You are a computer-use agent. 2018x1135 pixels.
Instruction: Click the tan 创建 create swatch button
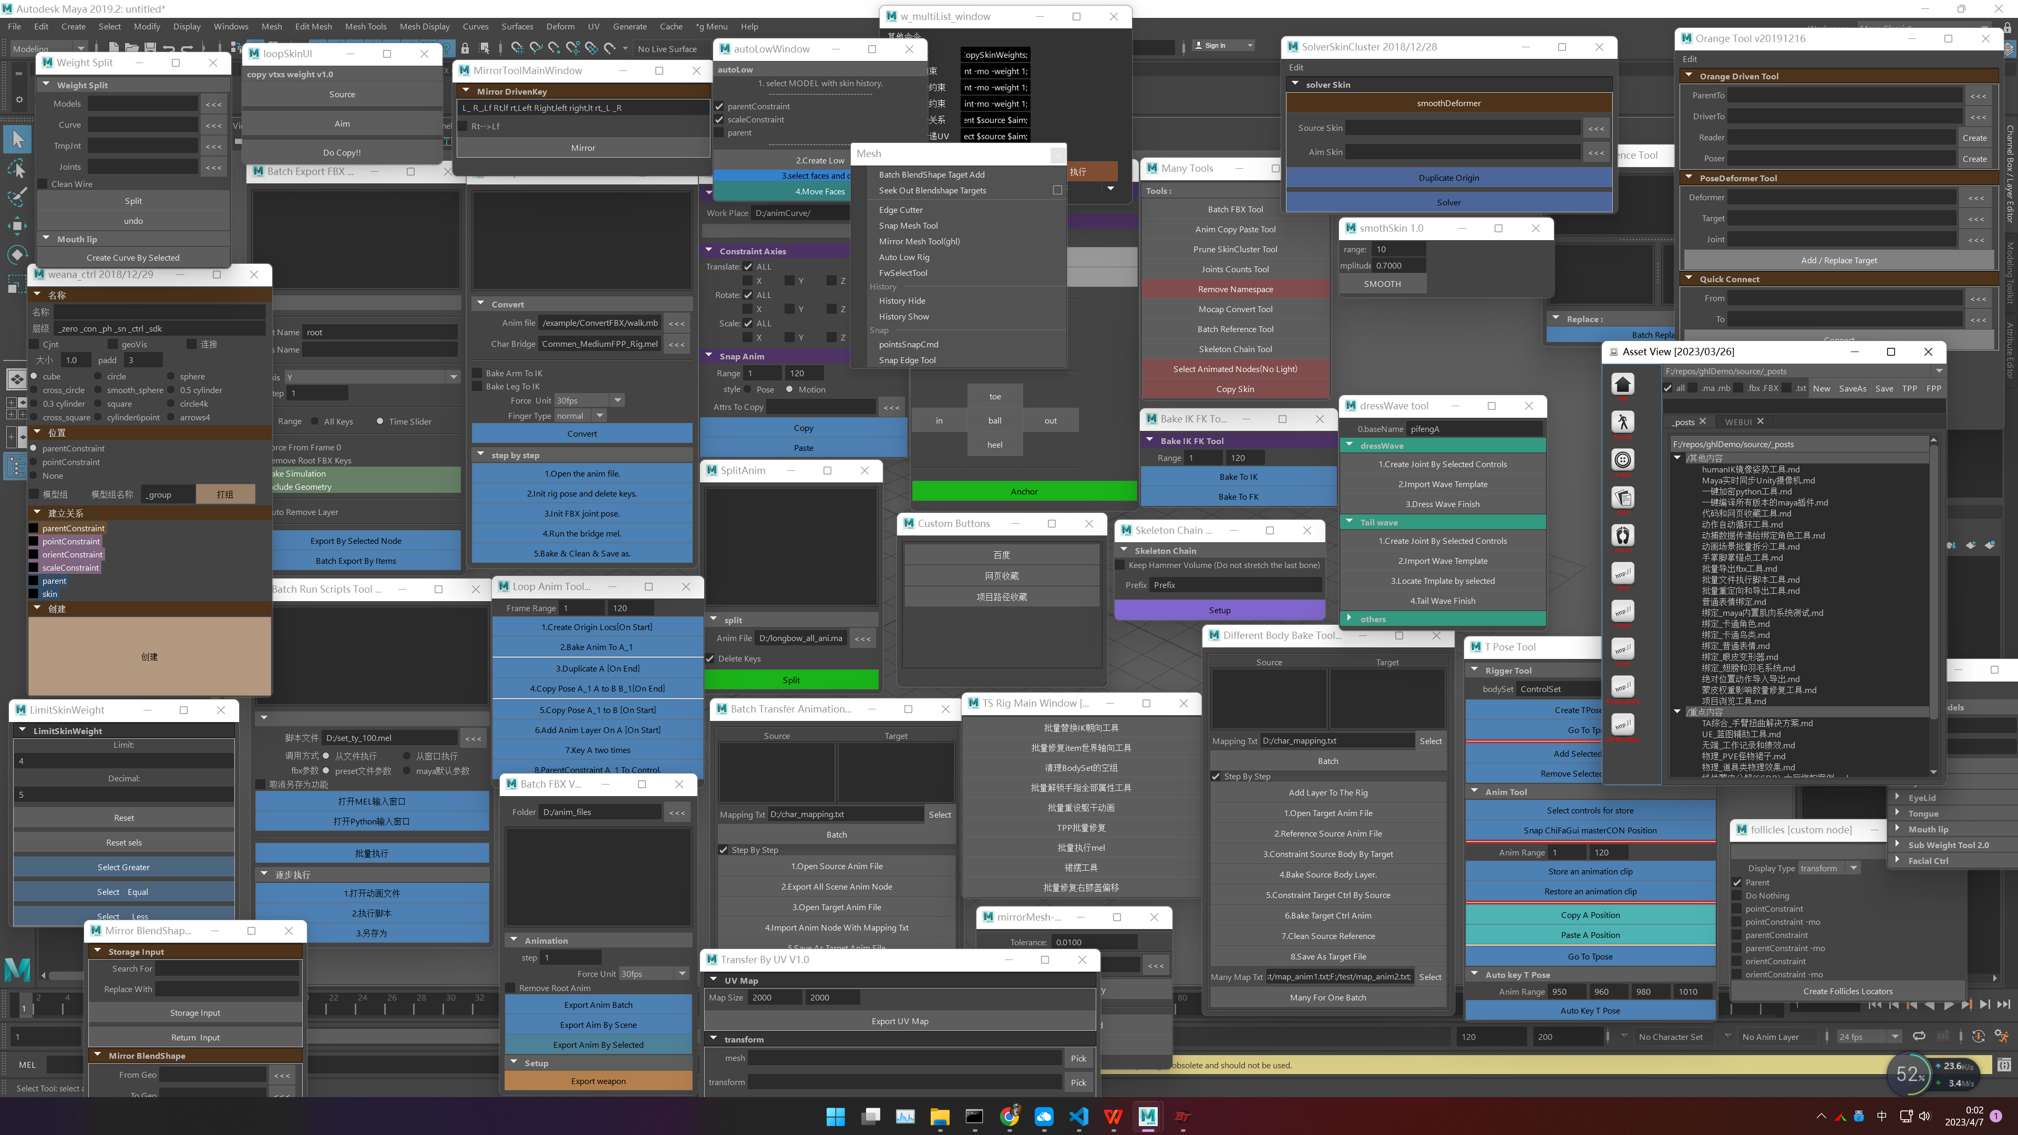click(149, 656)
